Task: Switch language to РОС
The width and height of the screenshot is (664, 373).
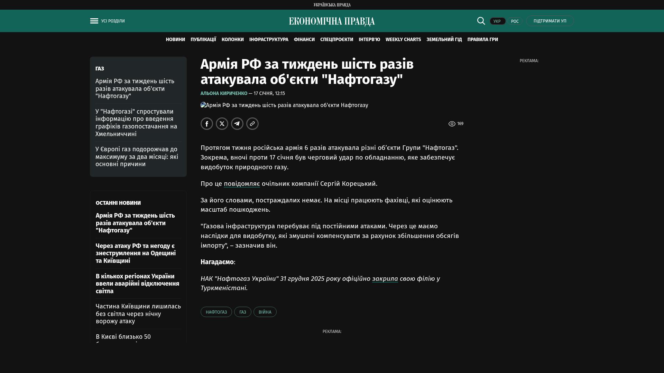Action: click(x=515, y=21)
